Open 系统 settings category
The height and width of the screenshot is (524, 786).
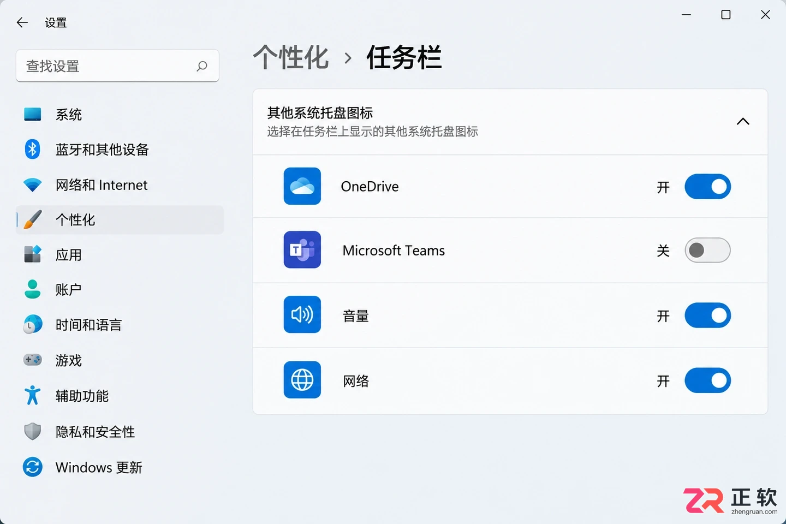[120, 115]
